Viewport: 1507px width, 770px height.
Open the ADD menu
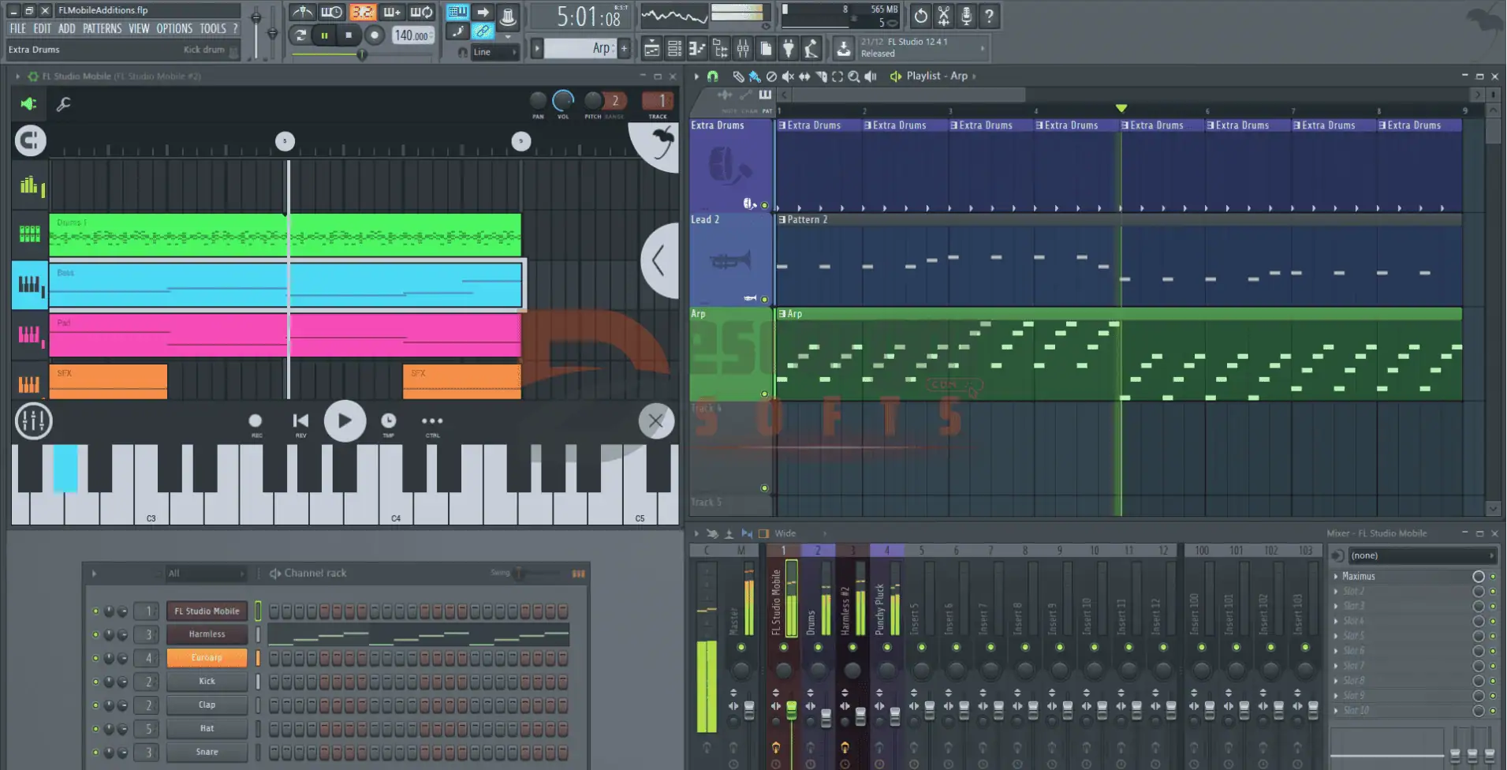(67, 28)
